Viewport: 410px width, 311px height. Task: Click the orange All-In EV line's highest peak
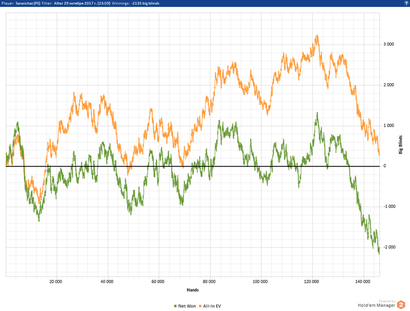(x=317, y=35)
